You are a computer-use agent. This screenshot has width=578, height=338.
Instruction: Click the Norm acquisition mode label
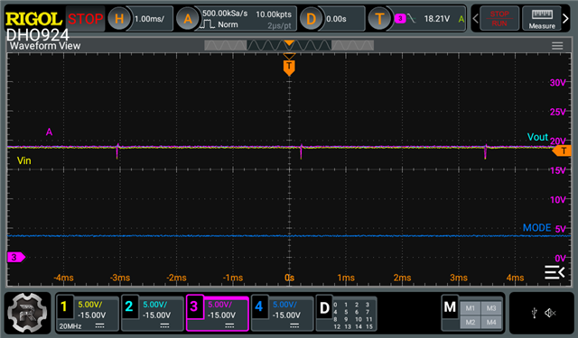(228, 24)
